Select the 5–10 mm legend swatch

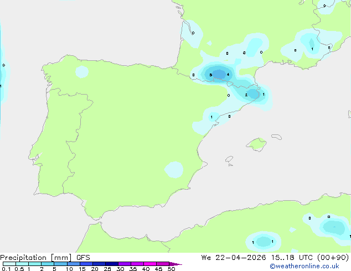(x=60, y=264)
